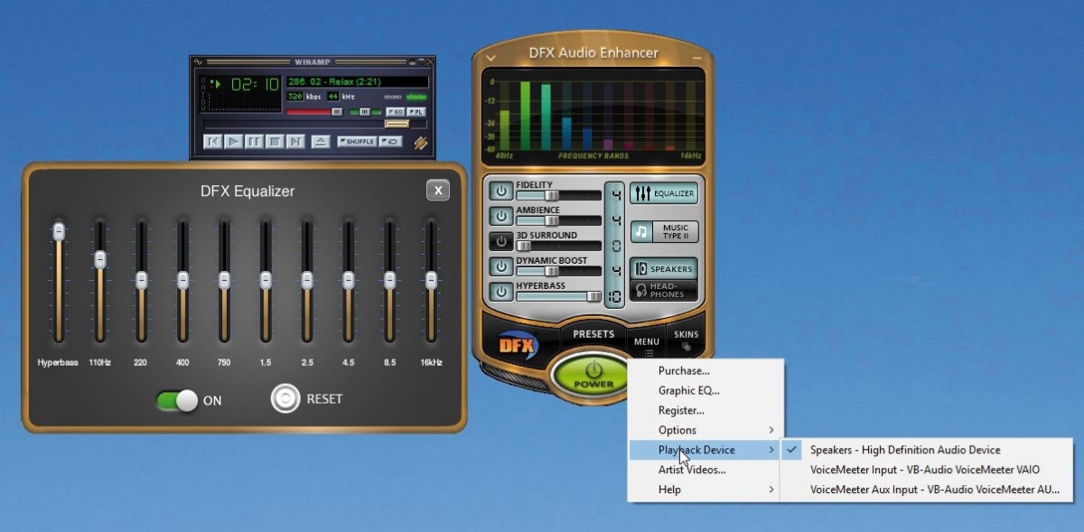Click the Ambience slider handle

pyautogui.click(x=552, y=220)
